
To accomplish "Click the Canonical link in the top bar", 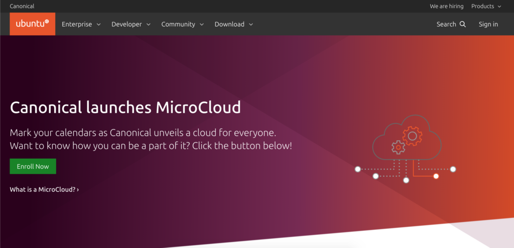I will 22,7.
